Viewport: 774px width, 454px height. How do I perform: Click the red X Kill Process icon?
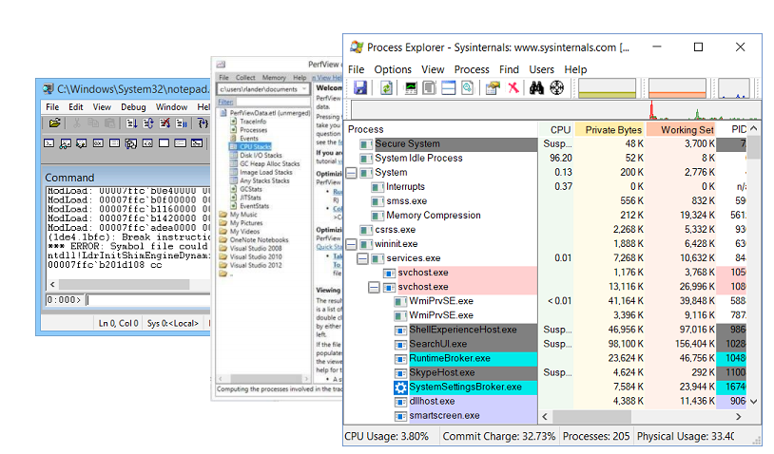pyautogui.click(x=513, y=87)
